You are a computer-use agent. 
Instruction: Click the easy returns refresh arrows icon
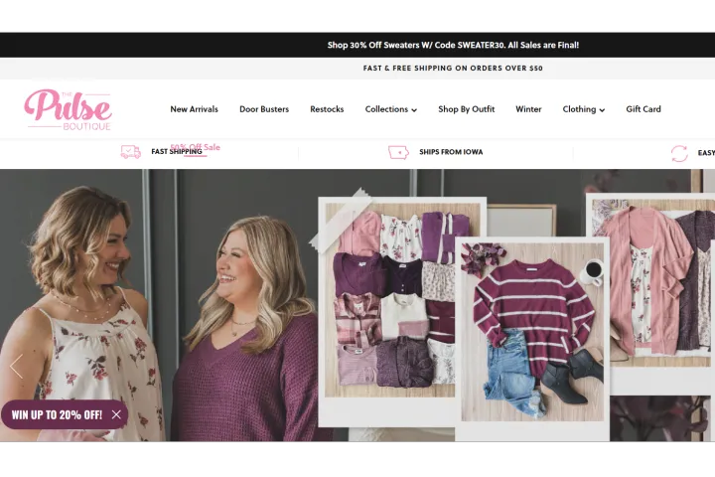pos(679,153)
